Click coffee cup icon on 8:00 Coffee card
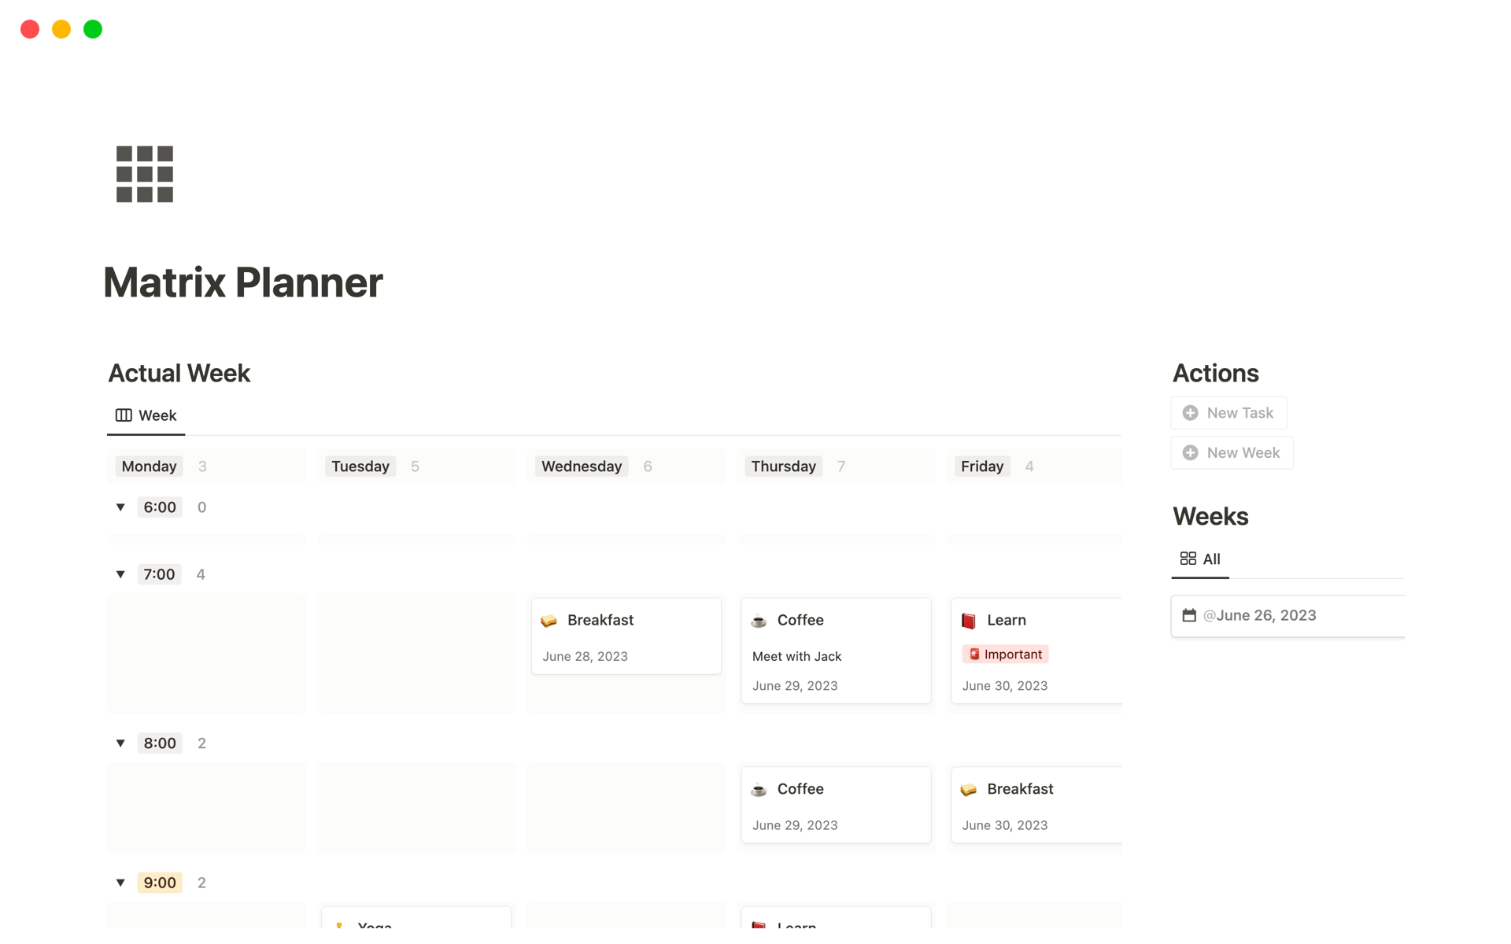 click(x=759, y=790)
